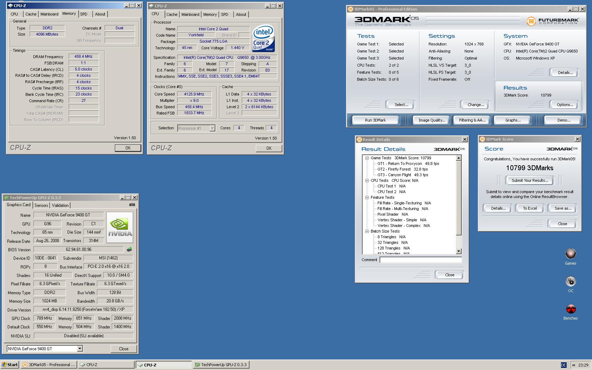
Task: Click the Futuremark Corporation logo
Action: (x=553, y=21)
